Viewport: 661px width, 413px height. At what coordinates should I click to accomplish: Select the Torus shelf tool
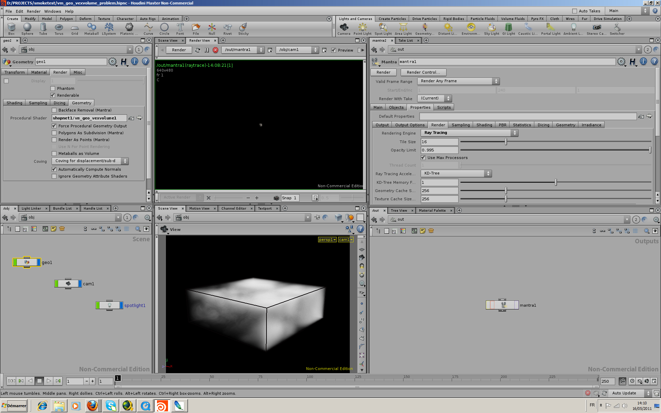tap(59, 29)
